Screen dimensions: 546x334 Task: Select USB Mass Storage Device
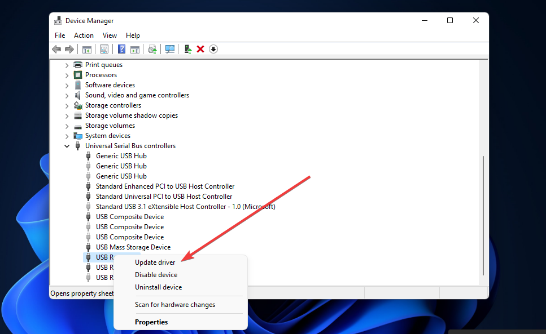(133, 247)
